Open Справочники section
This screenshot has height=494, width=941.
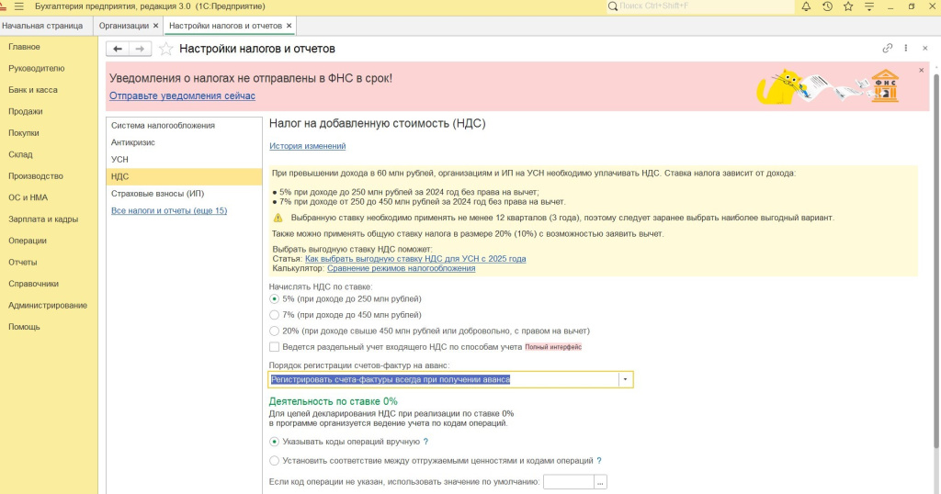coord(34,284)
